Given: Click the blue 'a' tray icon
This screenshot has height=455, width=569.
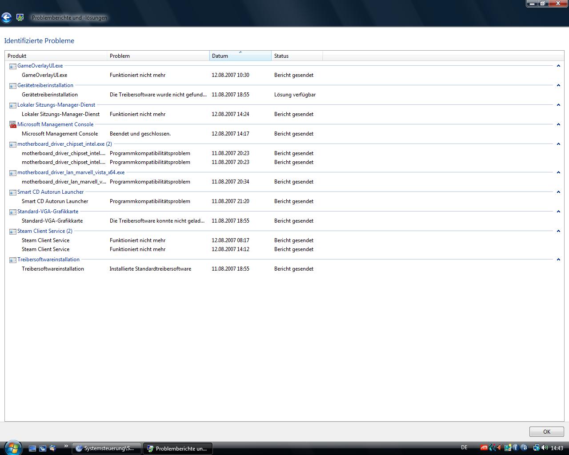Looking at the screenshot, I should click(524, 448).
